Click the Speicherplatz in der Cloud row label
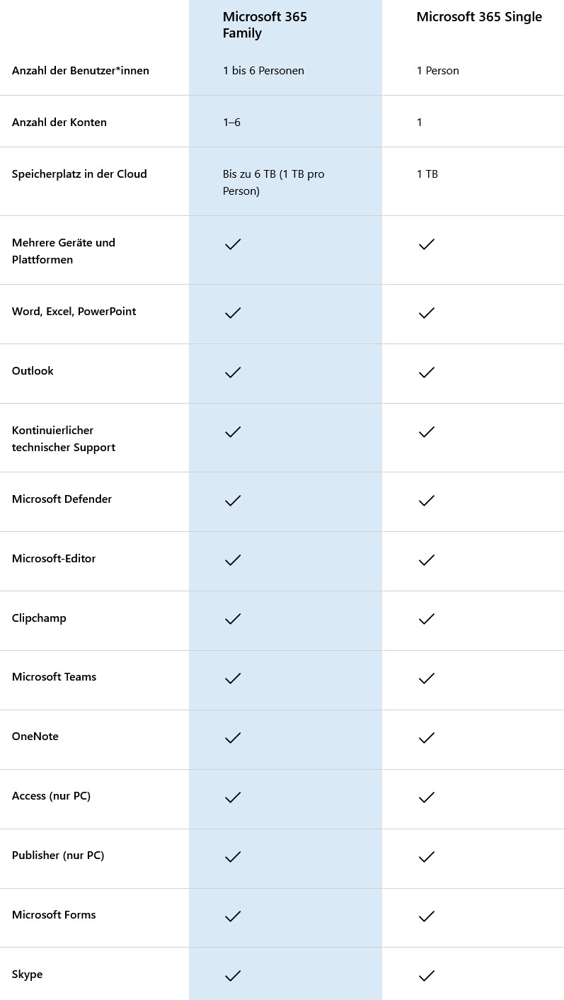This screenshot has width=564, height=1000. 79,174
